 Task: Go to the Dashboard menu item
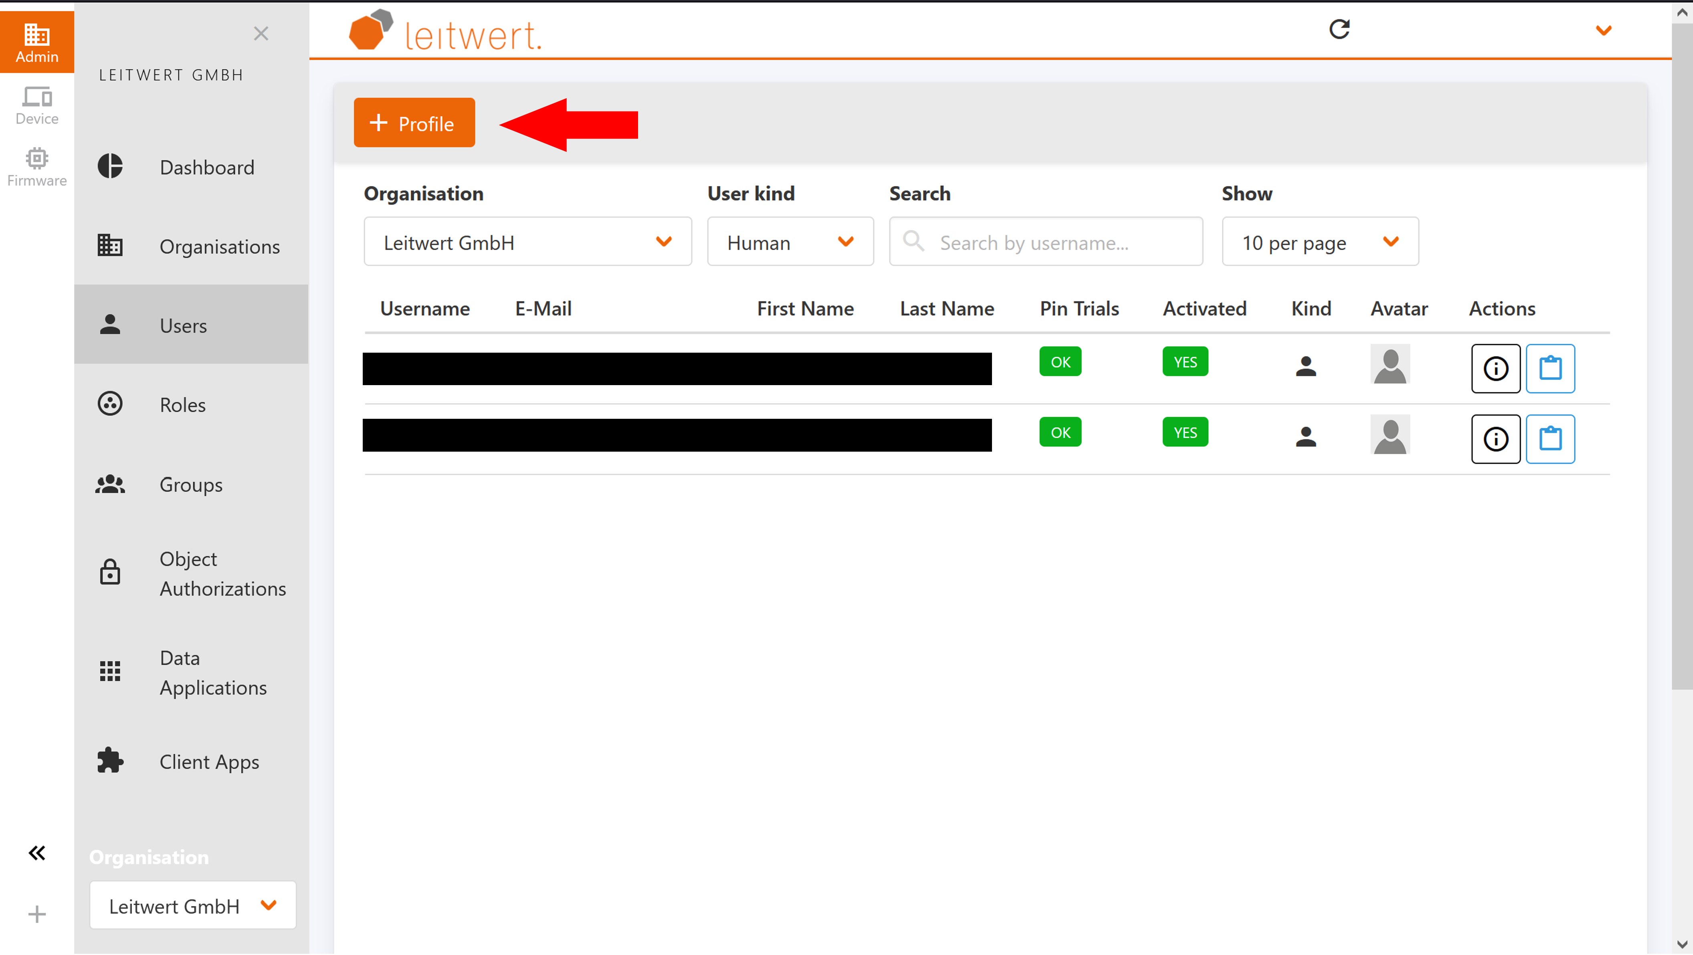206,167
